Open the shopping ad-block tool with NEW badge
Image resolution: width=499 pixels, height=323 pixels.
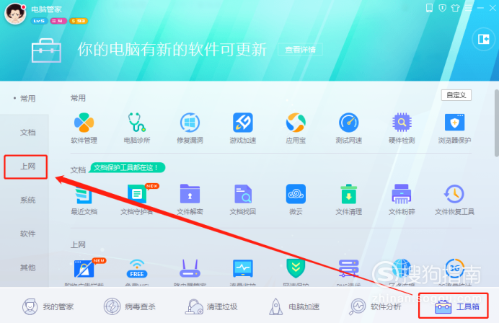[x=85, y=270]
